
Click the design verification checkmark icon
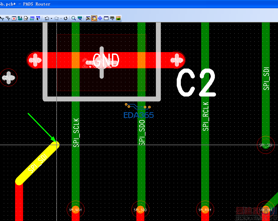[x=26, y=18]
